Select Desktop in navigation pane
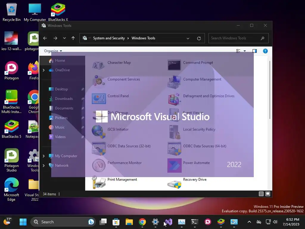Screen dimensions: 305x229 [62, 89]
